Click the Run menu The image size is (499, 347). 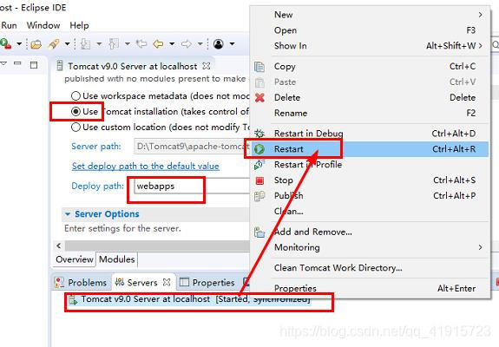pyautogui.click(x=9, y=25)
